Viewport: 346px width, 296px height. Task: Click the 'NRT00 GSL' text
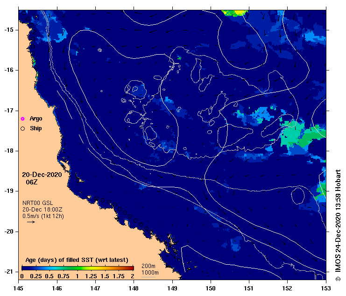click(x=38, y=203)
